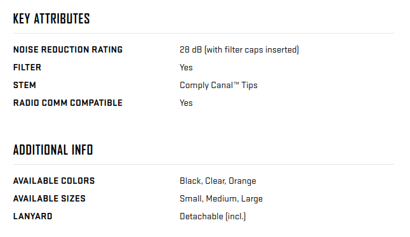This screenshot has width=410, height=237.
Task: Select the STEM attribute label
Action: 25,85
